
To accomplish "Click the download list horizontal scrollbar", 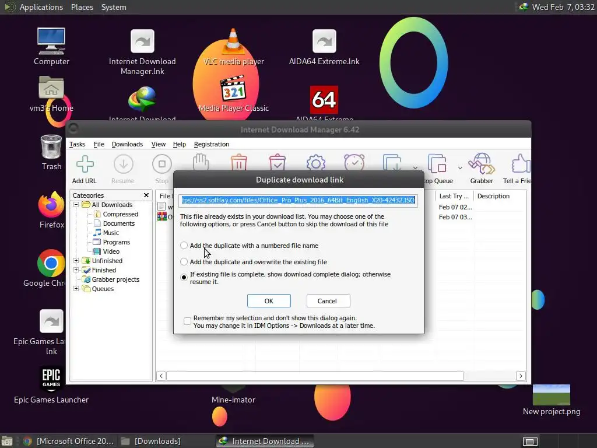I will [315, 376].
